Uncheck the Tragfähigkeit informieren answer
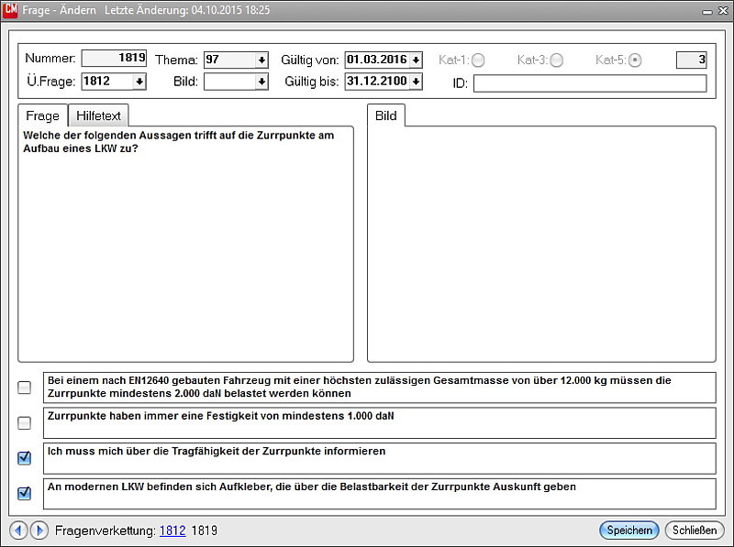734x547 pixels. pos(25,458)
